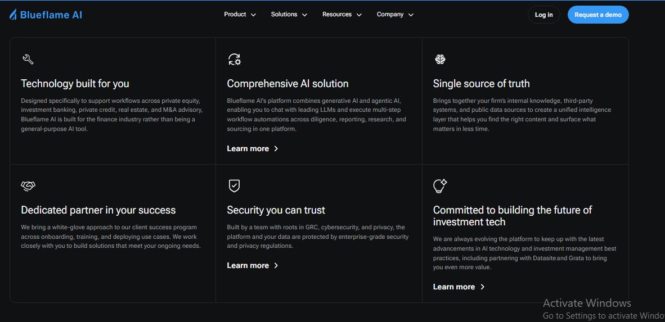Select the Single source of truth heading
Image resolution: width=665 pixels, height=322 pixels.
(x=481, y=84)
